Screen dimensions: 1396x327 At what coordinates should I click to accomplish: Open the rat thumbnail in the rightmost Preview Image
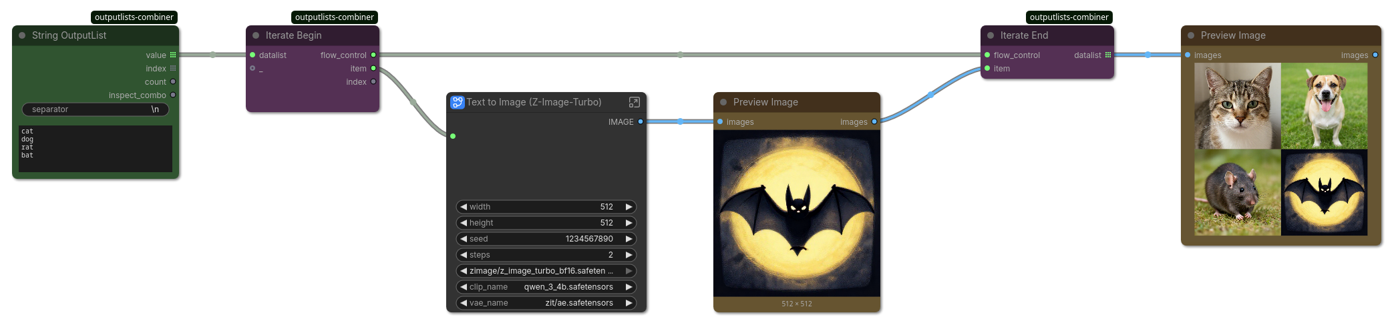click(x=1238, y=192)
